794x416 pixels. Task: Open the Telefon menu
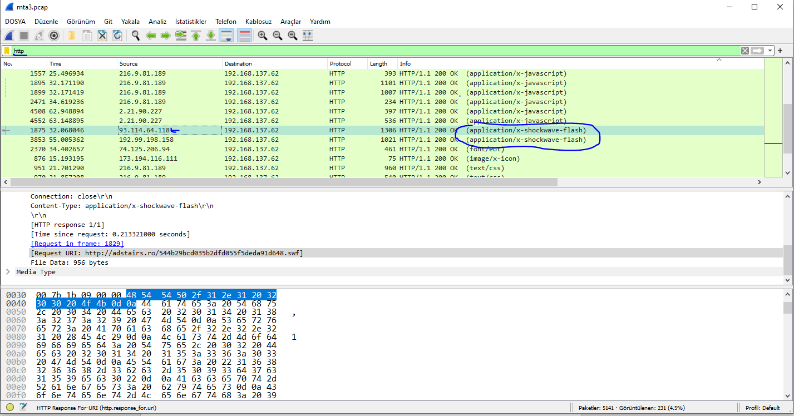click(226, 22)
